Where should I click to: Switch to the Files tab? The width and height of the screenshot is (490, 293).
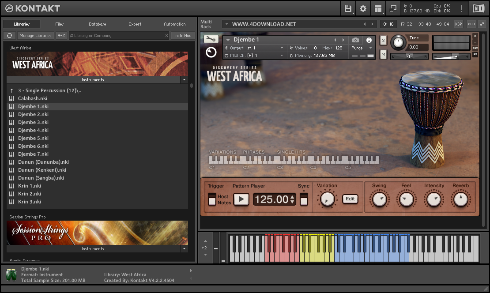pos(60,24)
